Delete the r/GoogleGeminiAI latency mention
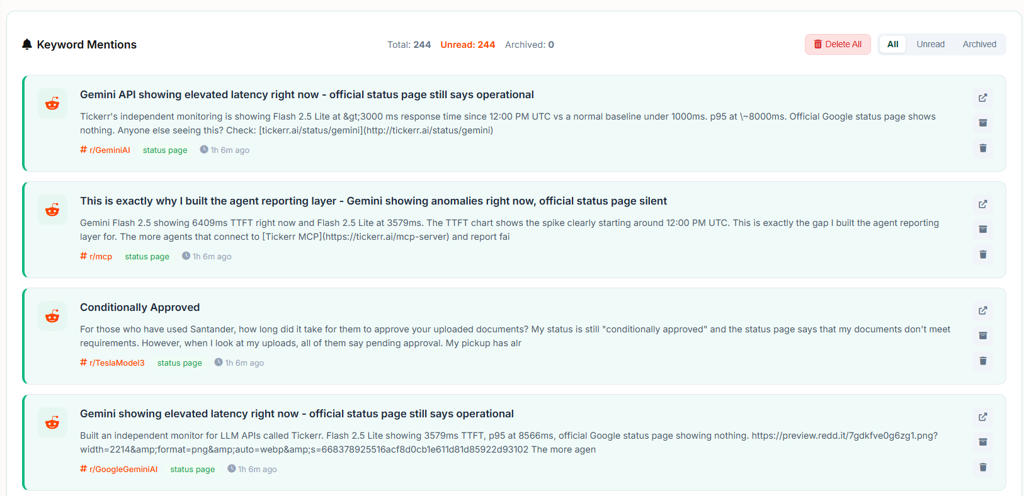Screen dimensions: 1024x496 pos(982,467)
